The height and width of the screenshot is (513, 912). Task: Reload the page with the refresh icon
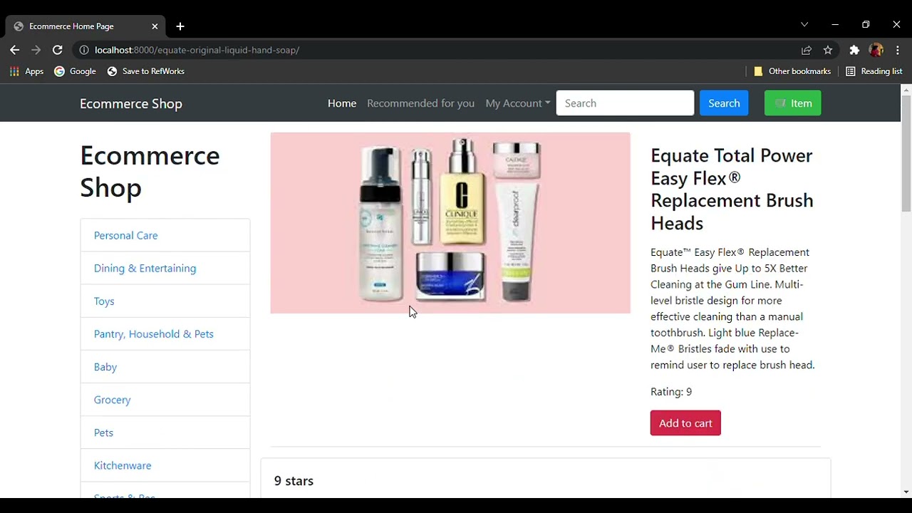click(58, 50)
